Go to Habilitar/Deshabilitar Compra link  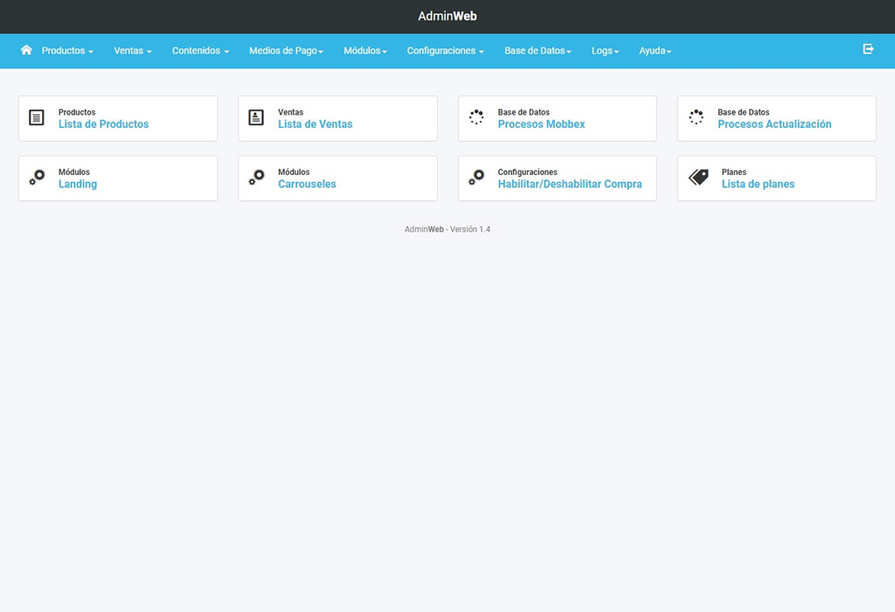(570, 184)
